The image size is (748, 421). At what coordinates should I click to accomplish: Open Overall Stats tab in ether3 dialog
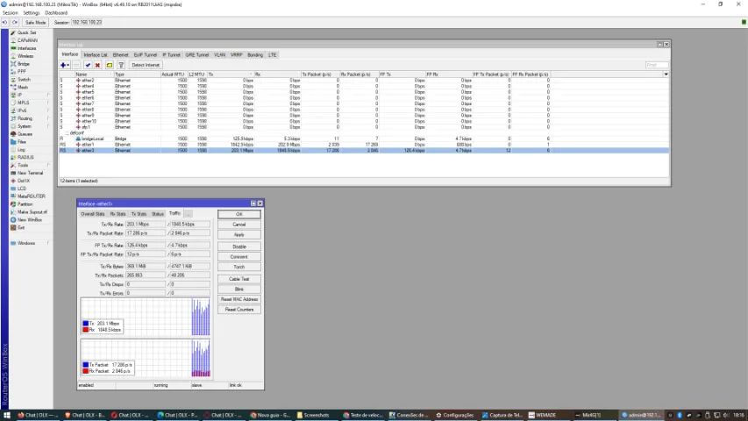click(x=92, y=214)
